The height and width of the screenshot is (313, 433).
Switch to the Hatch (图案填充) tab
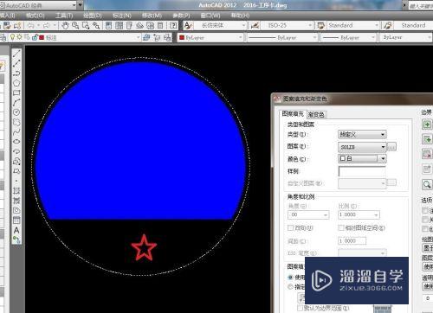point(293,114)
